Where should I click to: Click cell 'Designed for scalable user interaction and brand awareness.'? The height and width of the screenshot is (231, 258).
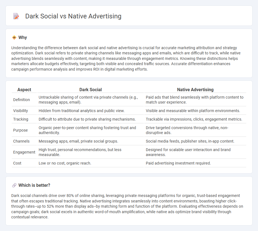click(195, 152)
